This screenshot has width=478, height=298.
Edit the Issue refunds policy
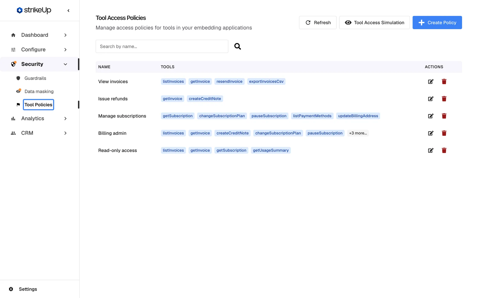[x=431, y=99]
